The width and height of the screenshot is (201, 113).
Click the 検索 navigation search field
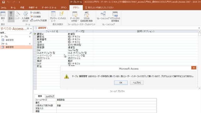15,33
